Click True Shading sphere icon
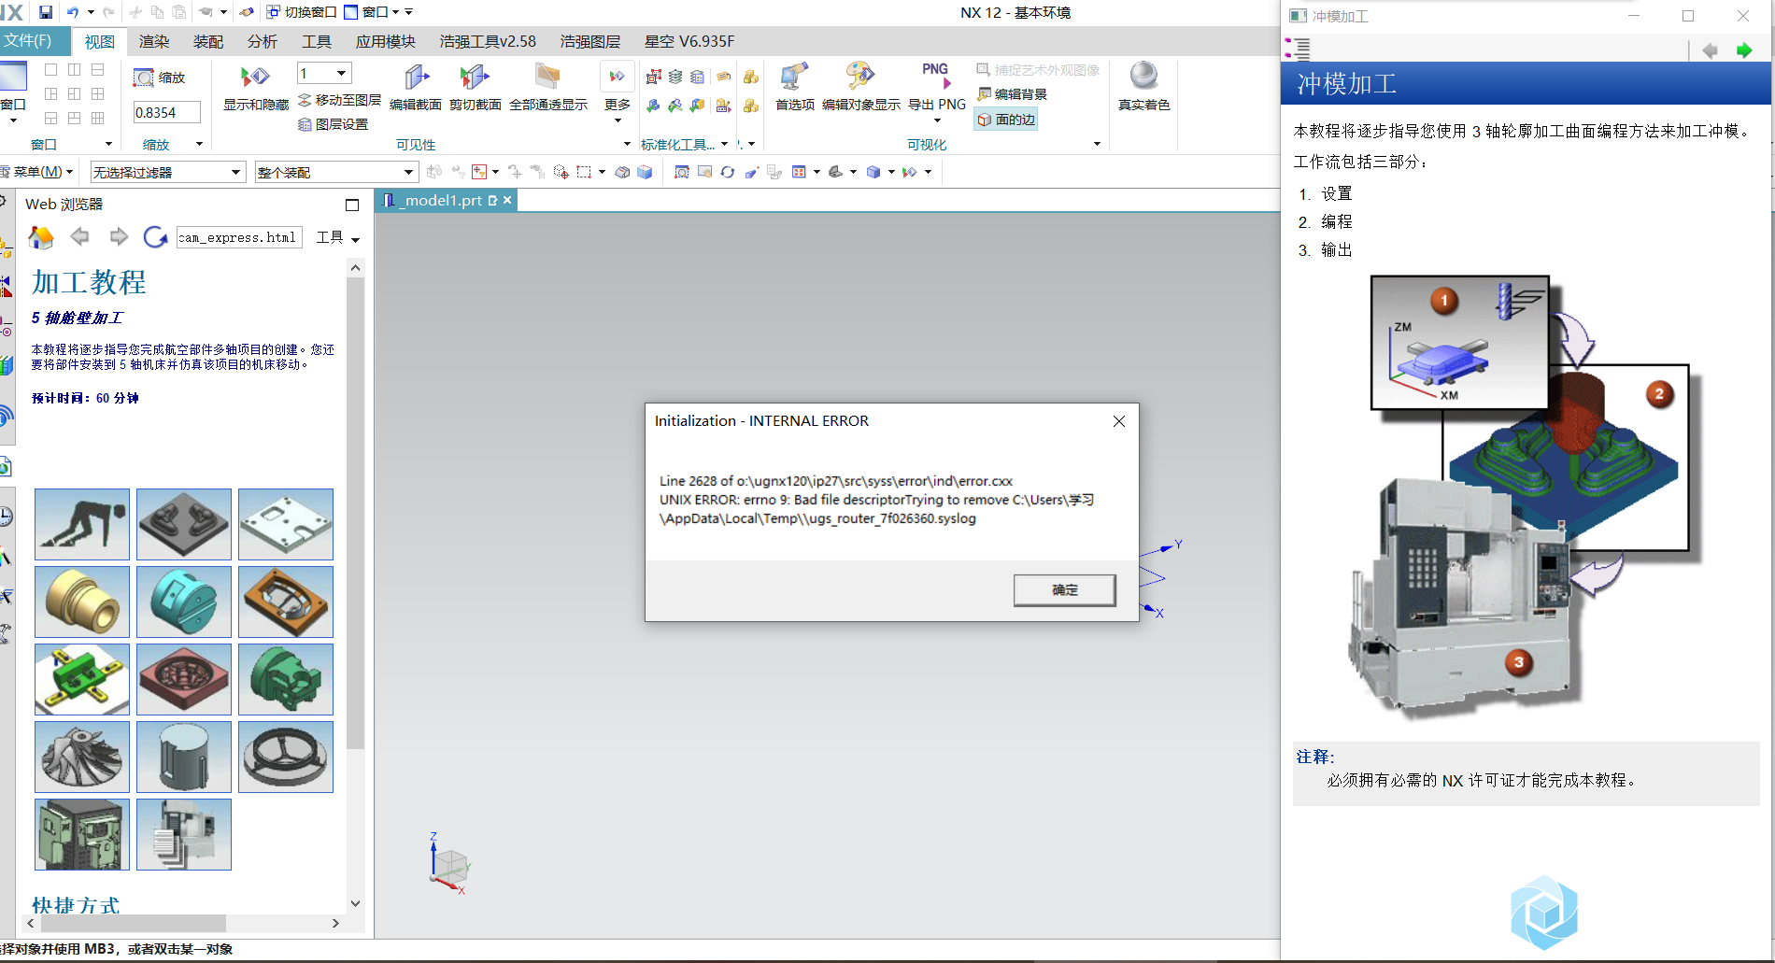 click(x=1143, y=88)
